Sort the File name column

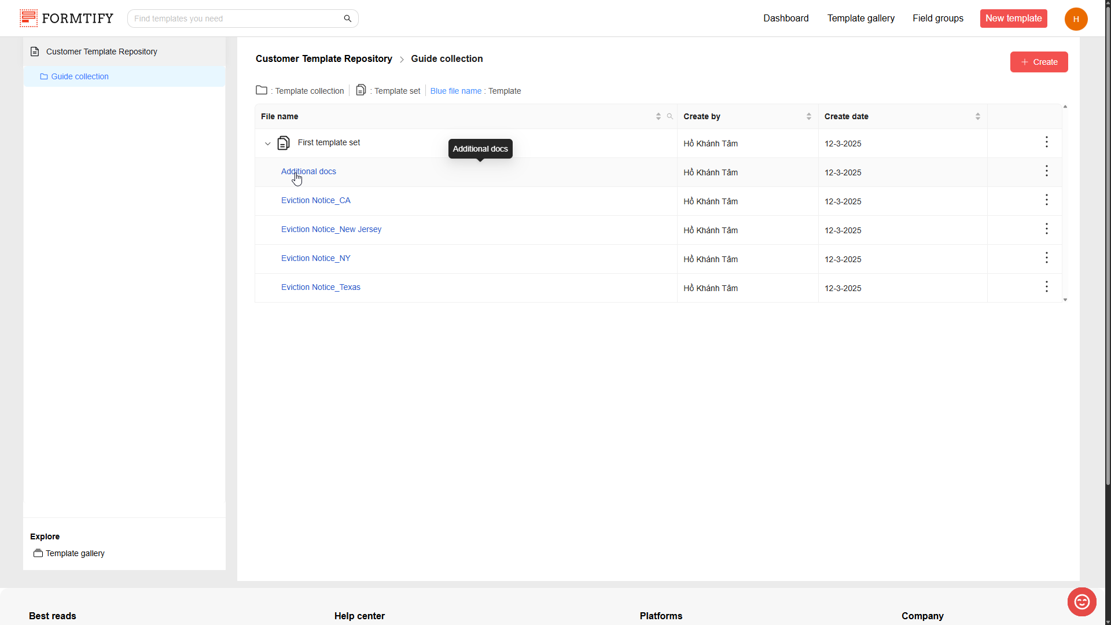coord(658,116)
